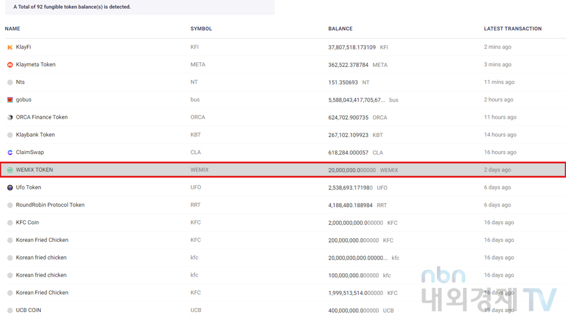Viewport: 566px width, 318px height.
Task: Click the KlayFi balance amount
Action: point(352,47)
